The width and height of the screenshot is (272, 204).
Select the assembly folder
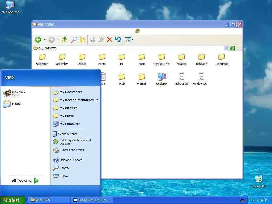[x=62, y=59]
